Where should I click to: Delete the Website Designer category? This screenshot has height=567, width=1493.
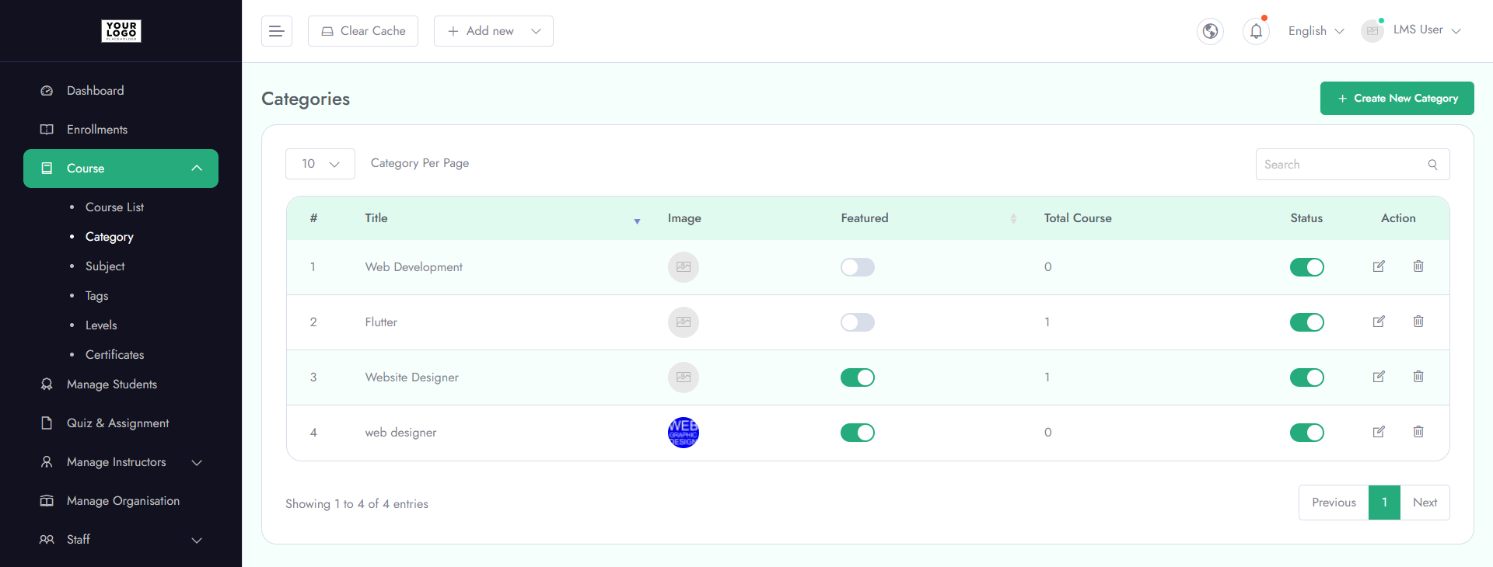pos(1418,377)
